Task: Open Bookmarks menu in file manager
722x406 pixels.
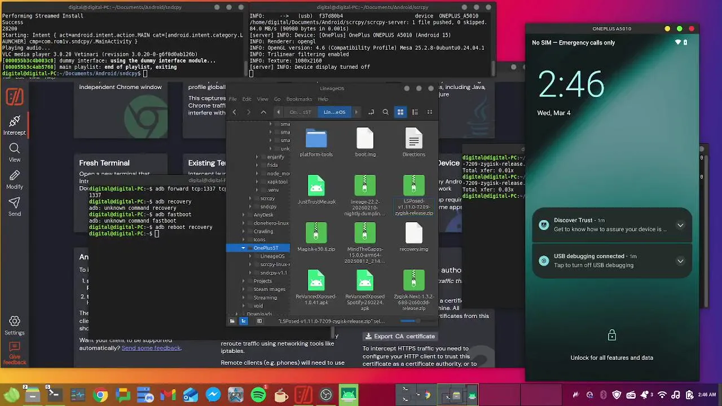Action: (300, 99)
